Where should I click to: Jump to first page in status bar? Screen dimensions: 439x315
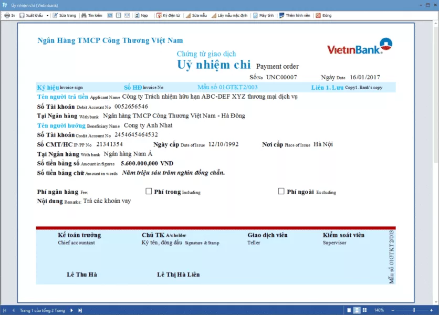click(x=6, y=310)
